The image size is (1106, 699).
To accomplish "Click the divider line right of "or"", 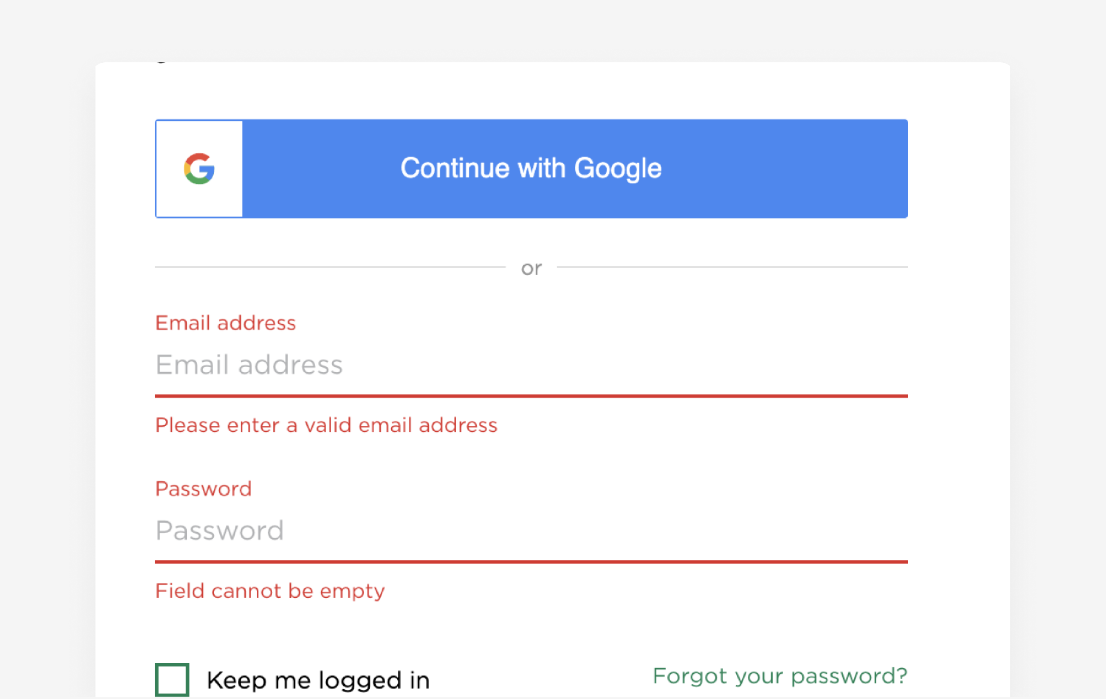I will pos(732,267).
